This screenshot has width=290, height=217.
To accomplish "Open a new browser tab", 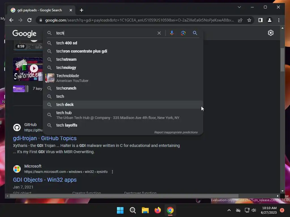I will (x=81, y=10).
